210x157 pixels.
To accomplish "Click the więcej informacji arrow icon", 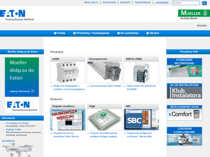I will click(x=33, y=91).
